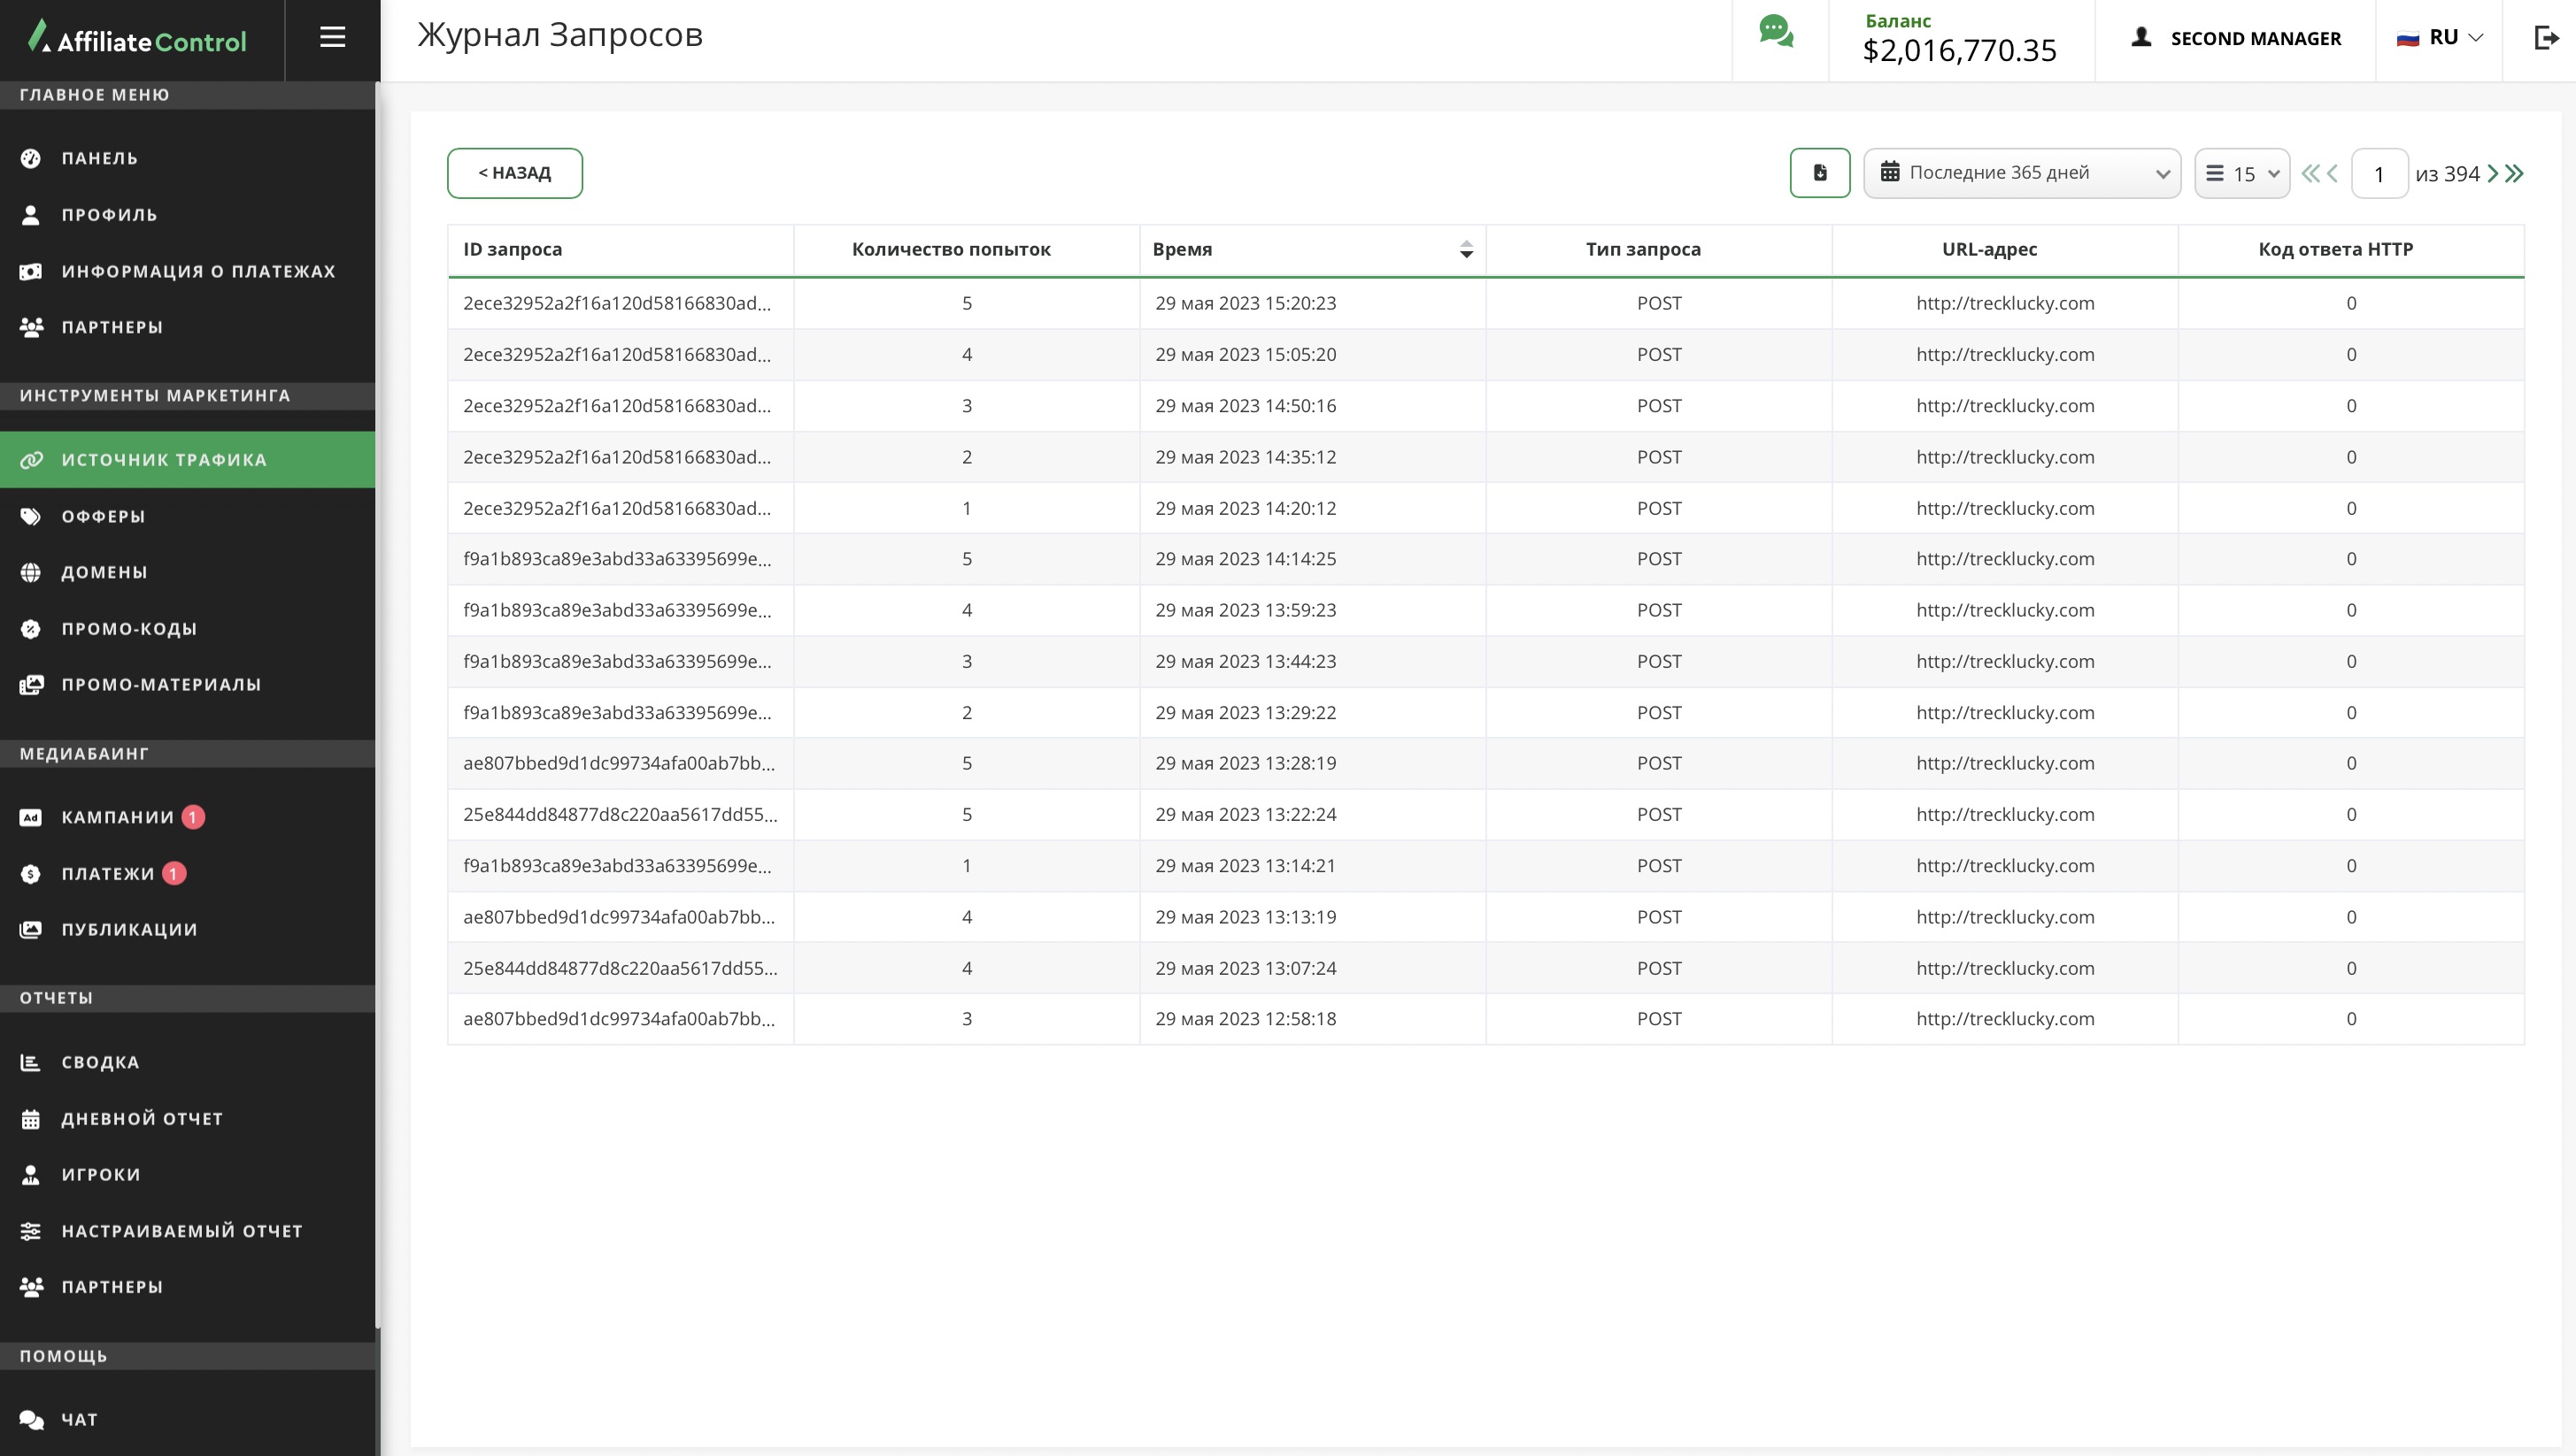Click the export file icon button
The image size is (2576, 1456).
pos(1819,173)
